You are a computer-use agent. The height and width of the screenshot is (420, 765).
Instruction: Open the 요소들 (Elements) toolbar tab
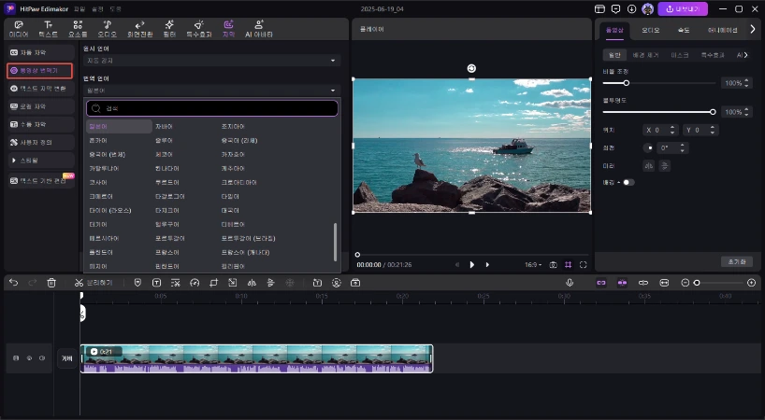coord(78,29)
